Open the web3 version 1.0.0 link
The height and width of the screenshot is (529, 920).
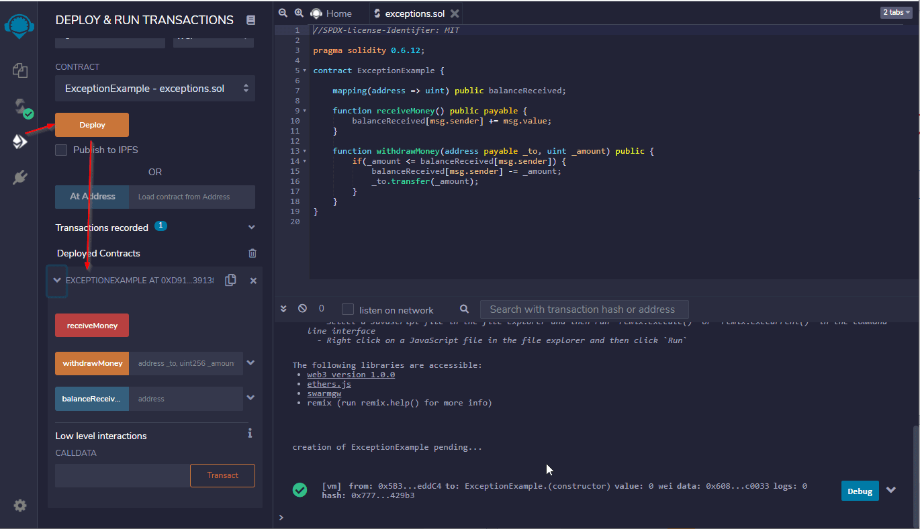coord(351,375)
